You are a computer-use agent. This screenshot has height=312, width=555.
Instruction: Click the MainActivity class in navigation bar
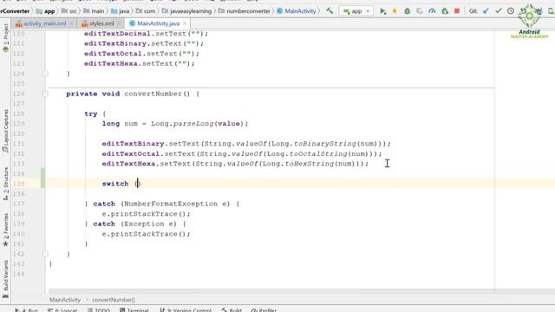pos(297,11)
